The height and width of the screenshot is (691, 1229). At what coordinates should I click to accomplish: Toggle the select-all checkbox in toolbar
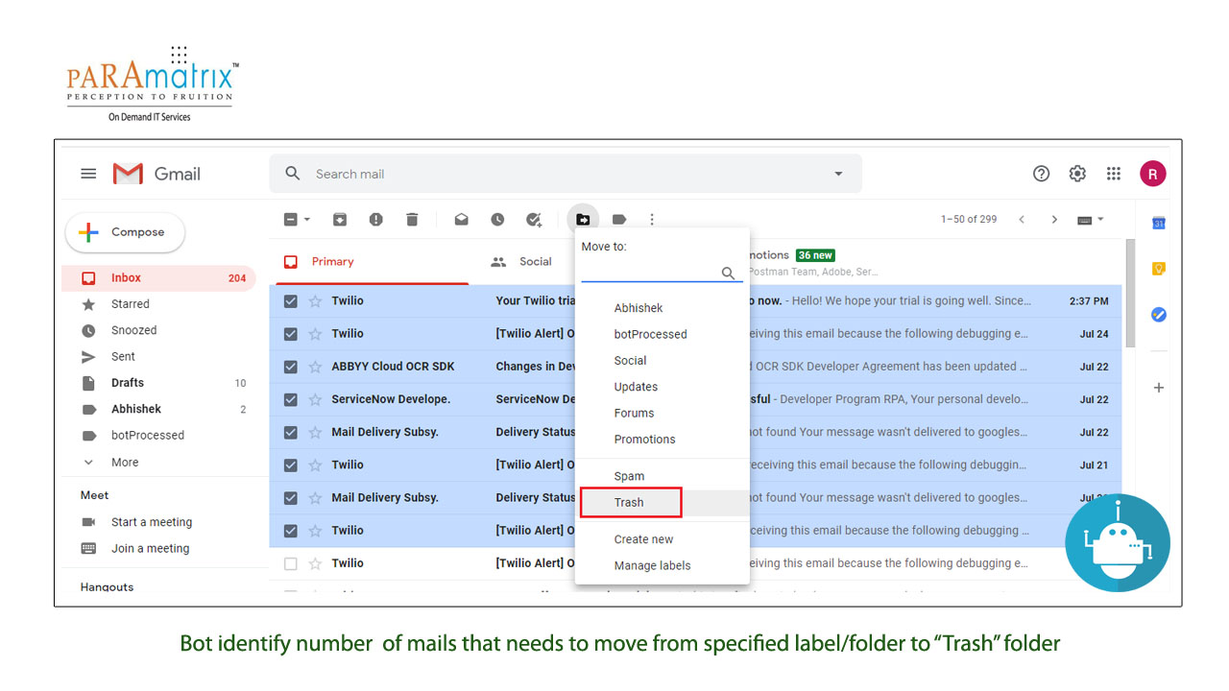click(291, 220)
